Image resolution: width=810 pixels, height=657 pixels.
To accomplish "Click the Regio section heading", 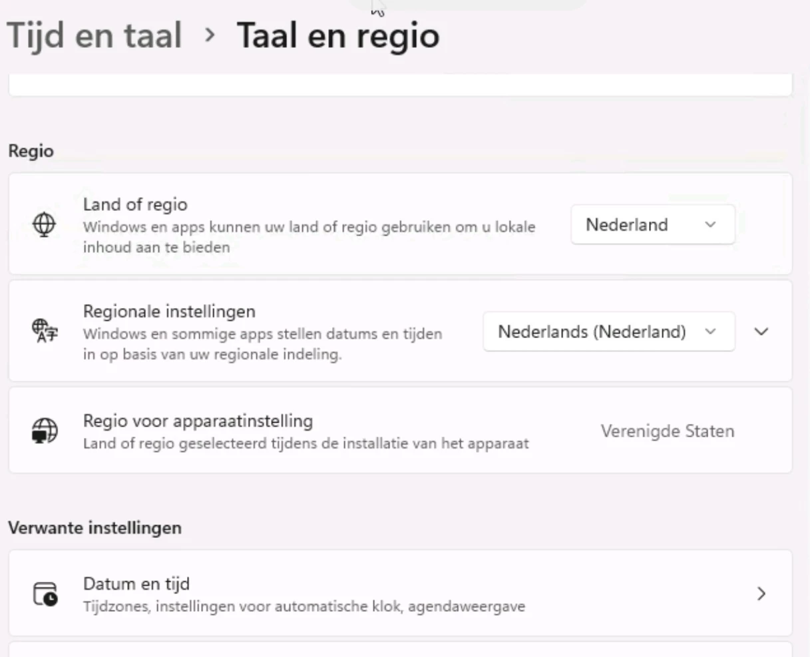I will 31,151.
